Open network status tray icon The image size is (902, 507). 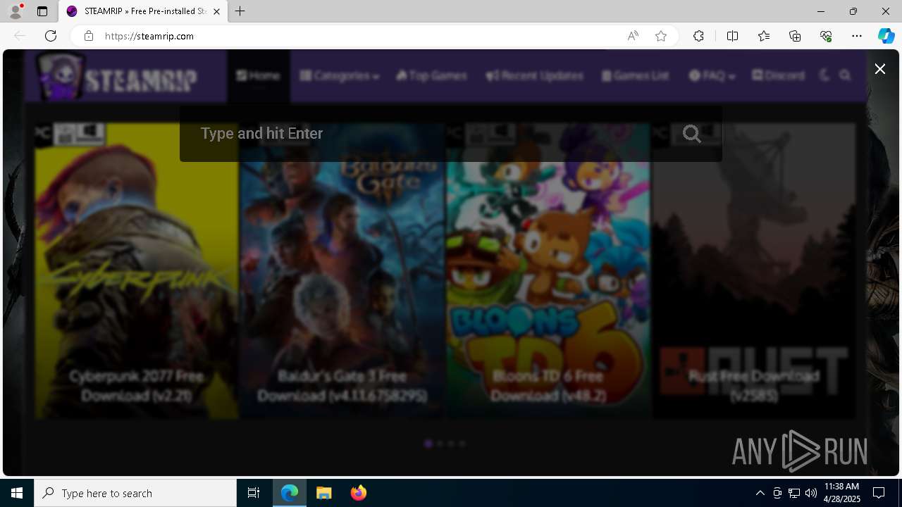[x=794, y=493]
